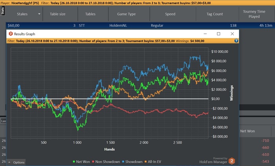
Task: Click the Hold'em Manager 2 logo icon
Action: coord(232,161)
